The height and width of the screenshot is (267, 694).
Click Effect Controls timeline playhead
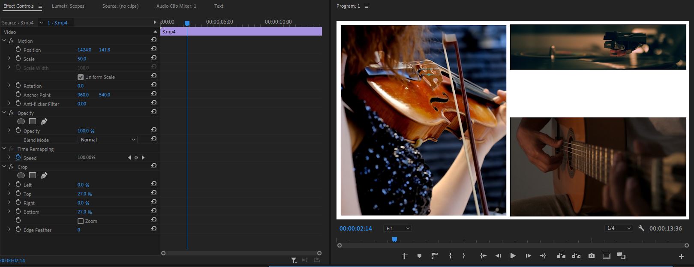point(187,23)
